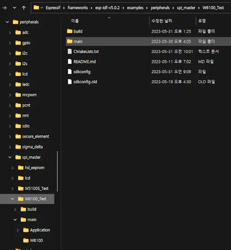Click the CMakeLists.txt file name

point(86,51)
